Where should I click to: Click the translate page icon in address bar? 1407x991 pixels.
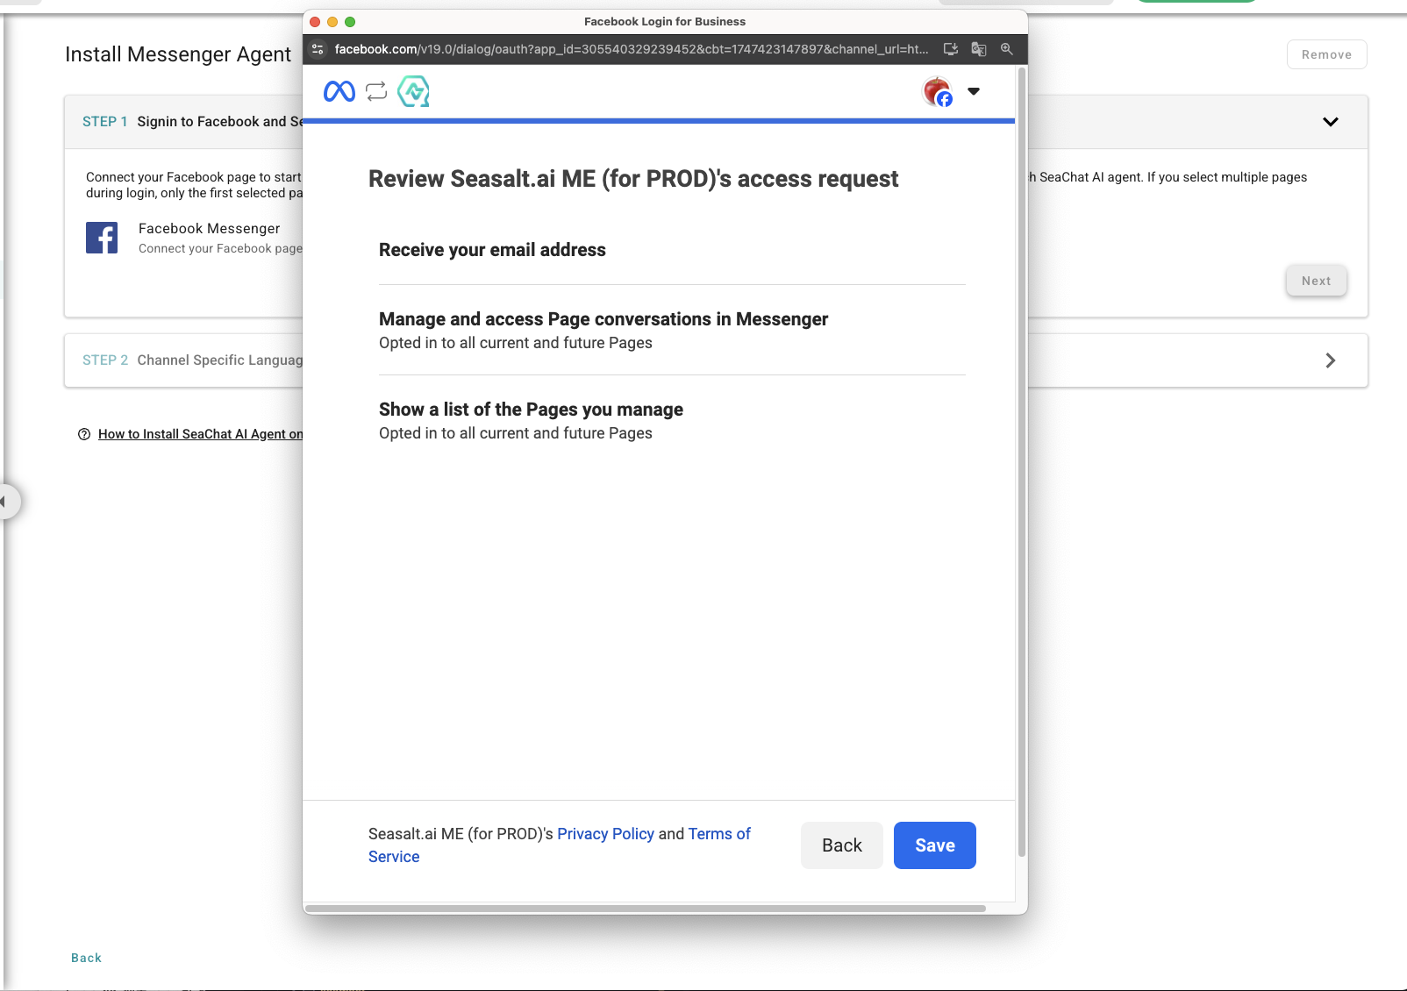[979, 49]
